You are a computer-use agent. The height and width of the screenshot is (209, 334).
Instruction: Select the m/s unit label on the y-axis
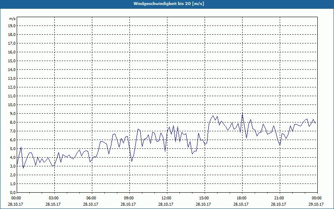13,19
